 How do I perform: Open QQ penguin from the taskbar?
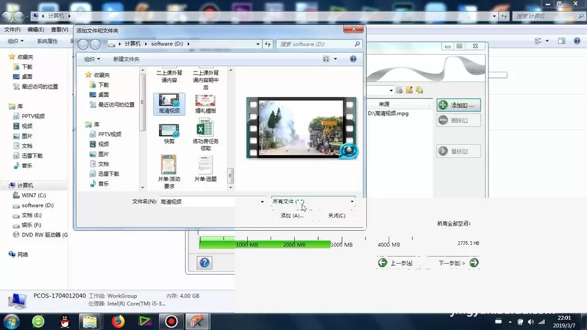click(x=65, y=321)
